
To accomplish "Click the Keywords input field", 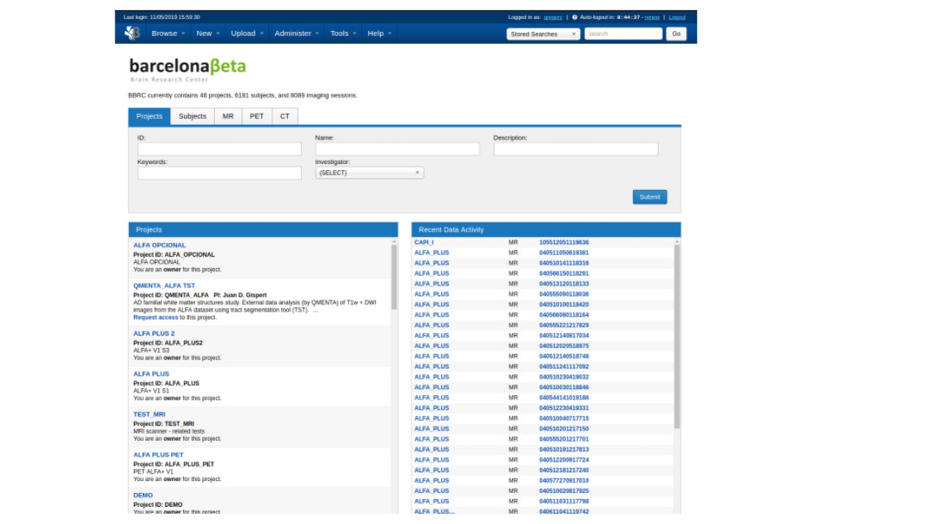I will click(x=219, y=174).
